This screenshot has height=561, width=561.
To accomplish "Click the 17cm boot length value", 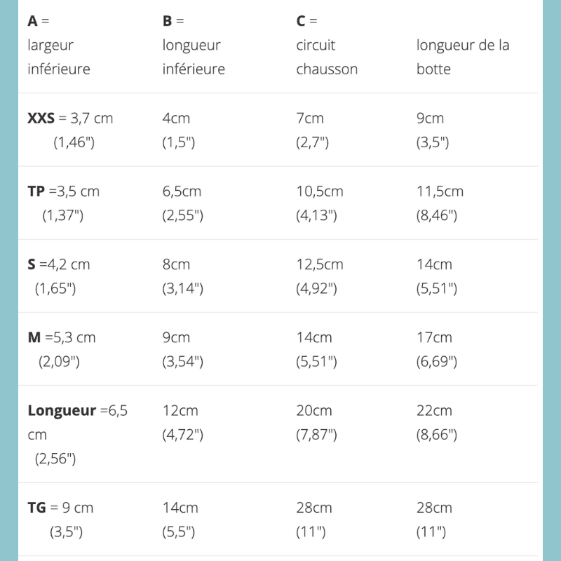I will pos(434,337).
